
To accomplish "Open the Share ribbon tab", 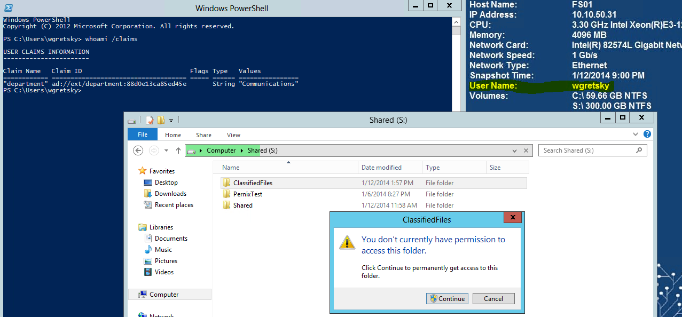I will coord(203,135).
